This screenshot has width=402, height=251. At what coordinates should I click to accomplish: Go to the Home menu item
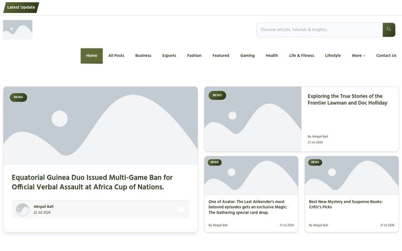(x=92, y=56)
